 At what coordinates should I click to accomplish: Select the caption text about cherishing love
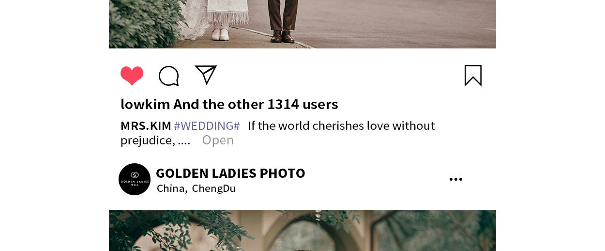point(278,133)
